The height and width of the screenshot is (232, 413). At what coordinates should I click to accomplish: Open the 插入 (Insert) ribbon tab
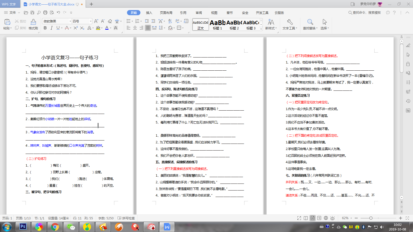tap(149, 13)
